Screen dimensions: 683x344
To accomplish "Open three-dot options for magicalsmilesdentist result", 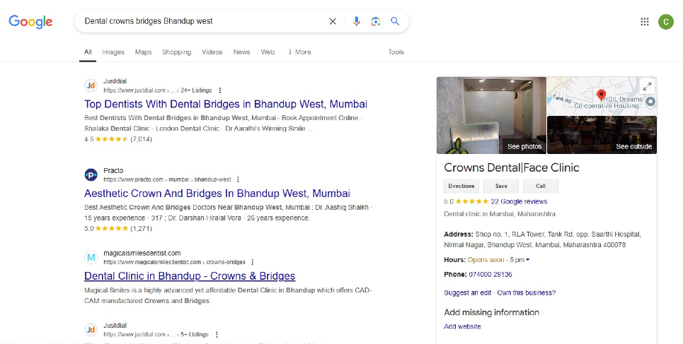I will (x=252, y=262).
